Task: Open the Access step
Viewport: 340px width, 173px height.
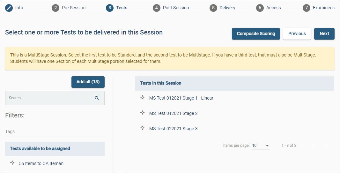Action: tap(273, 8)
